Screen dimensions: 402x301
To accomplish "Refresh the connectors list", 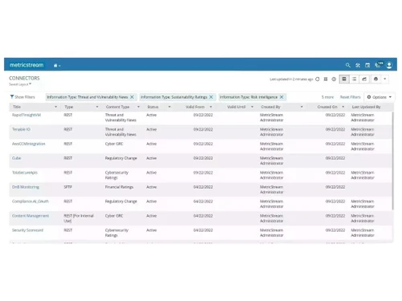I will click(x=318, y=79).
